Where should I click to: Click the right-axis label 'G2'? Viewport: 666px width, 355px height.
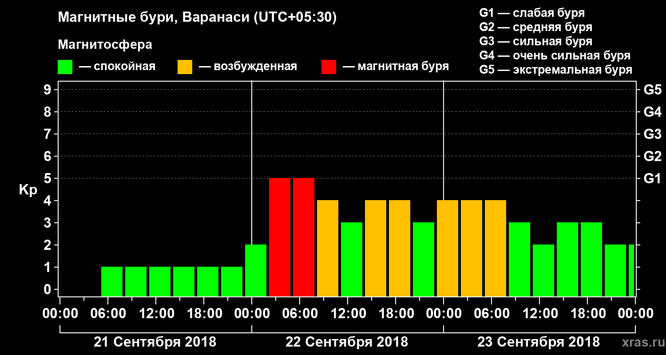click(652, 156)
